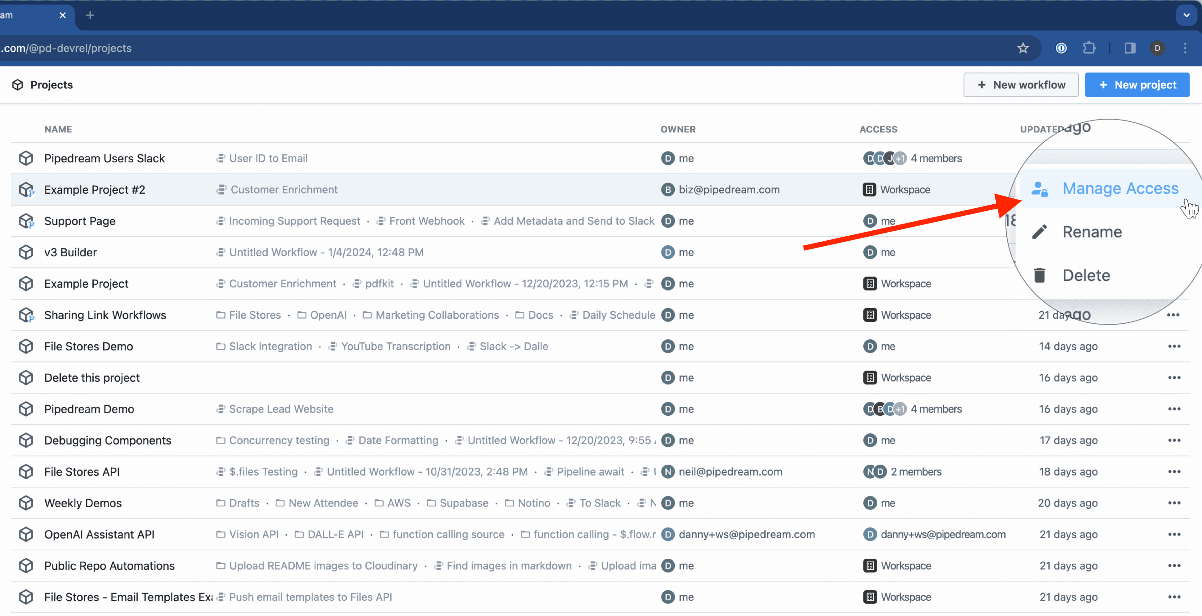
Task: Click the project icon beside Support Page
Action: (x=26, y=221)
